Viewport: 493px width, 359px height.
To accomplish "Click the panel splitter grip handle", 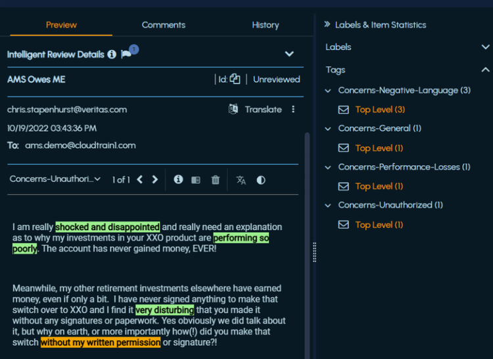I will click(x=314, y=252).
